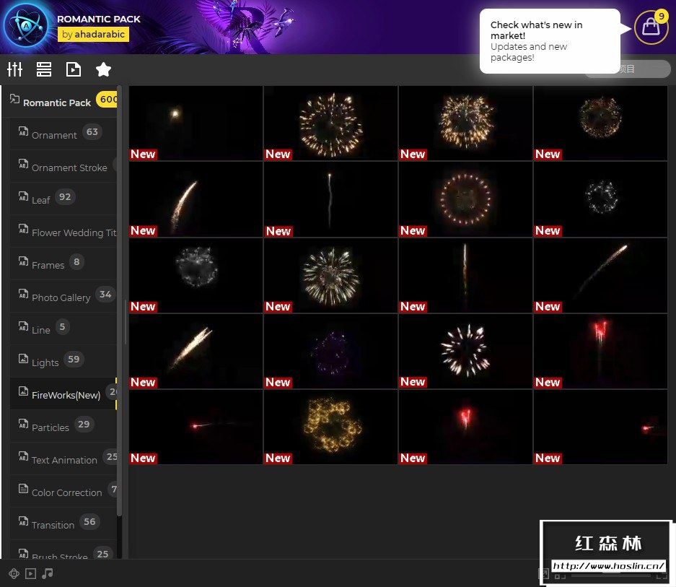
Task: Click the yellow 600 count badge
Action: pyautogui.click(x=107, y=99)
